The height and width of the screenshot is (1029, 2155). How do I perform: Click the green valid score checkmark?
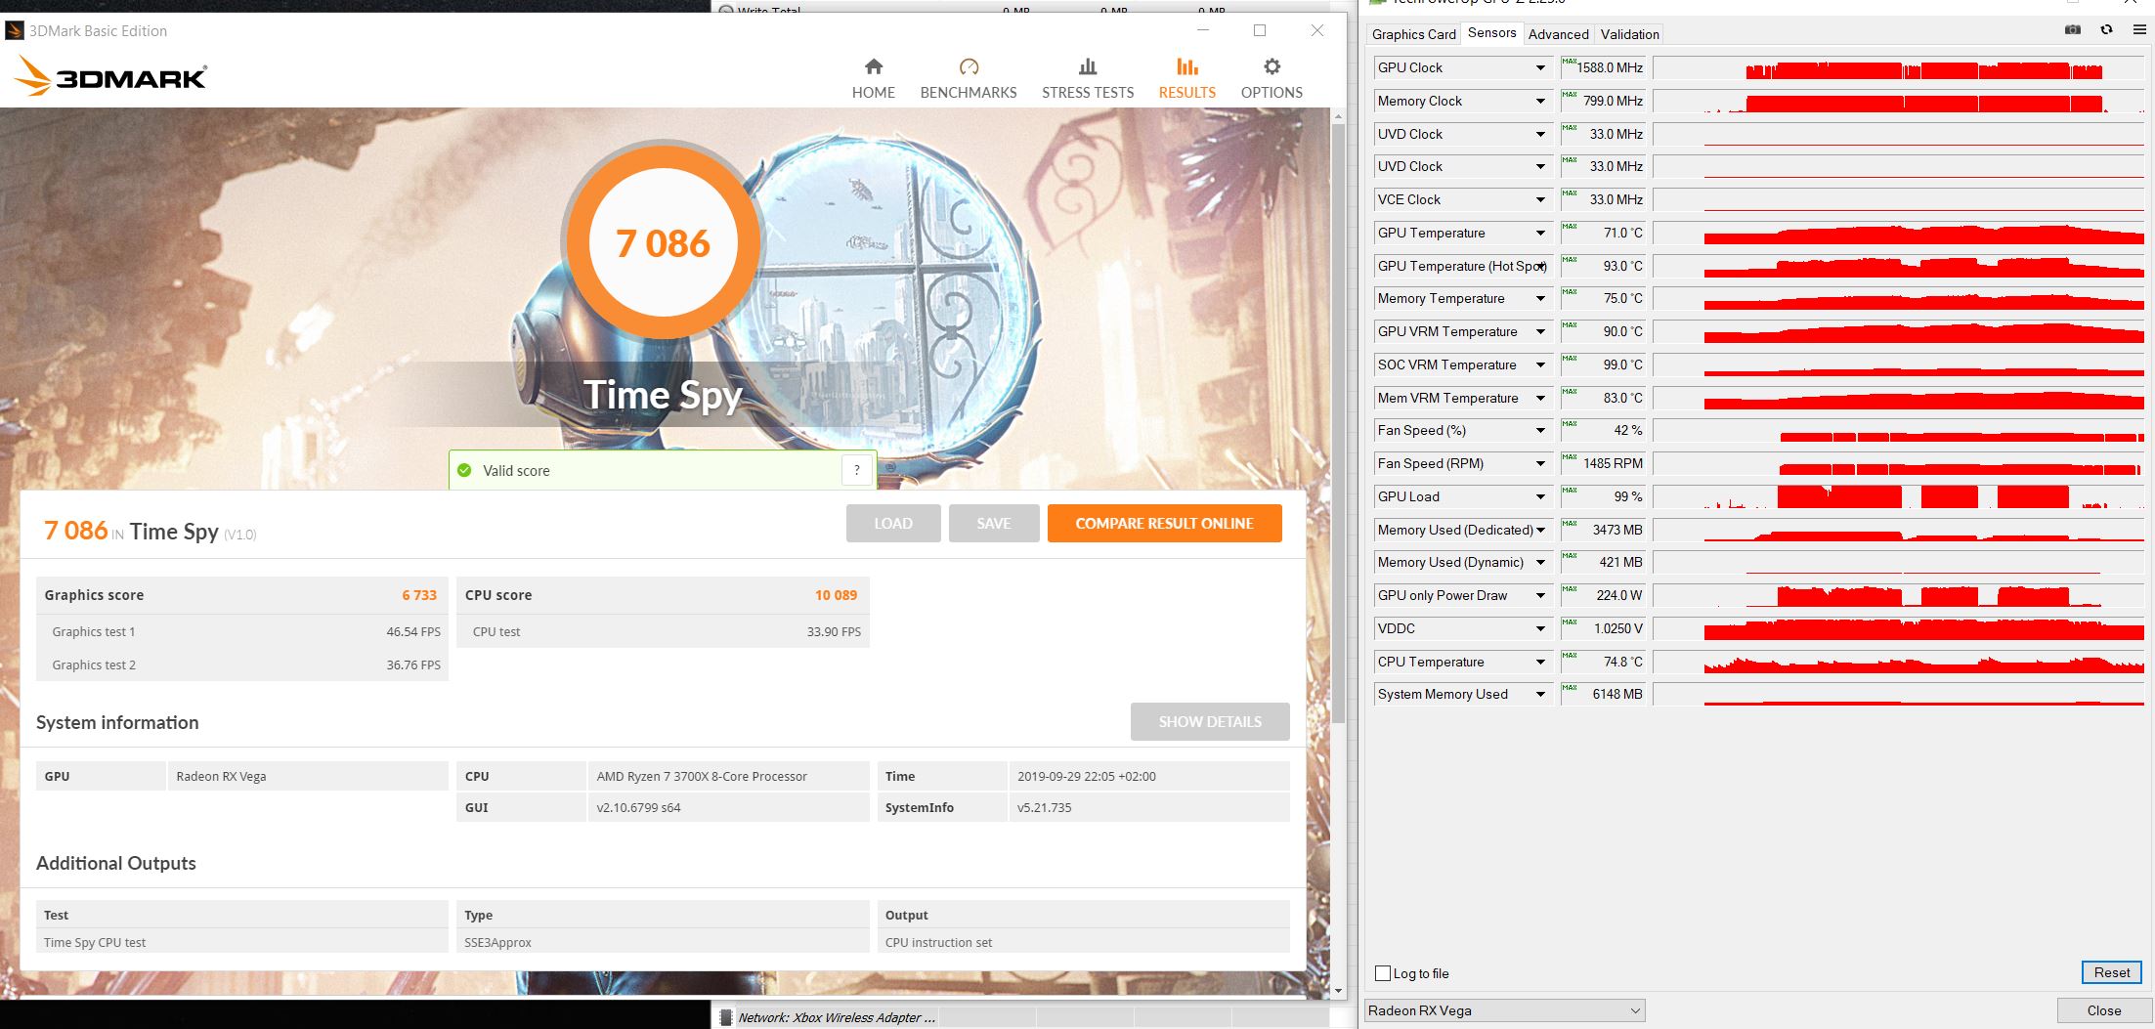pyautogui.click(x=464, y=470)
